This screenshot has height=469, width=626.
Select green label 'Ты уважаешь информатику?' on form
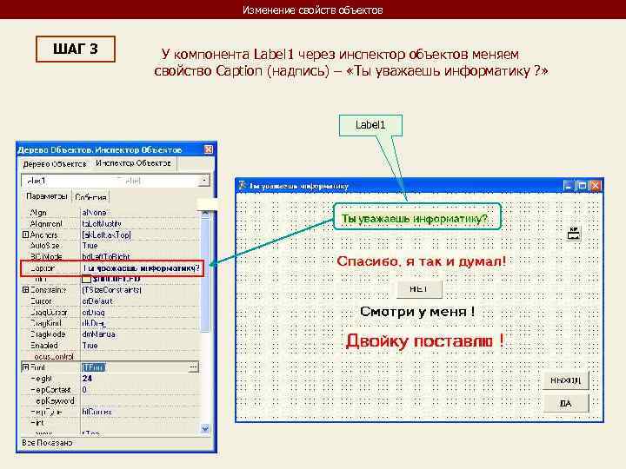click(x=415, y=219)
